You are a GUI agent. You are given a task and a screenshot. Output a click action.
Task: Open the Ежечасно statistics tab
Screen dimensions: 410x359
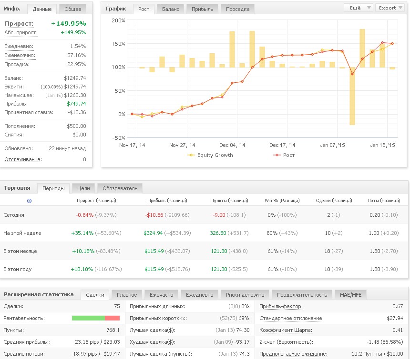point(161,294)
